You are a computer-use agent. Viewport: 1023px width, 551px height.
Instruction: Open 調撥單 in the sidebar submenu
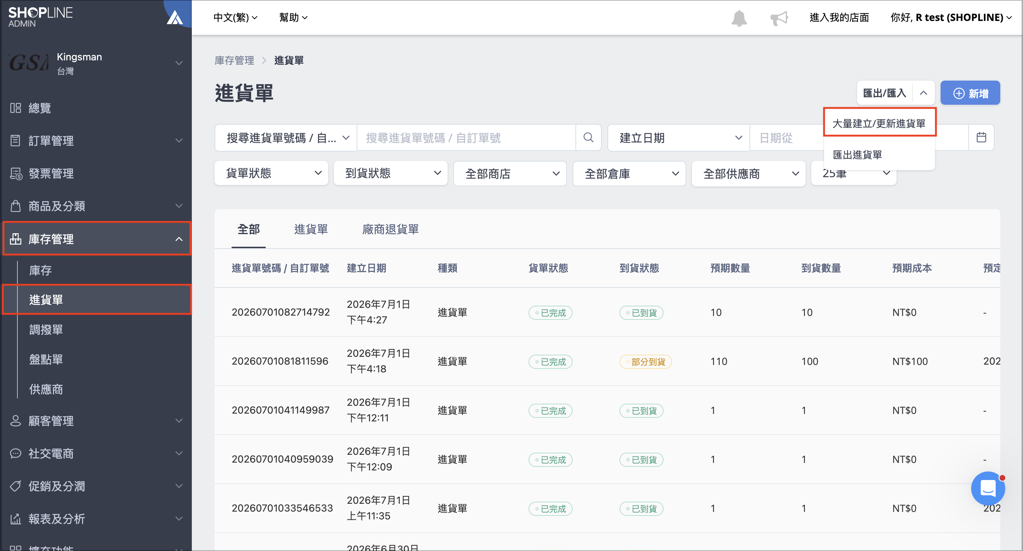click(x=46, y=329)
